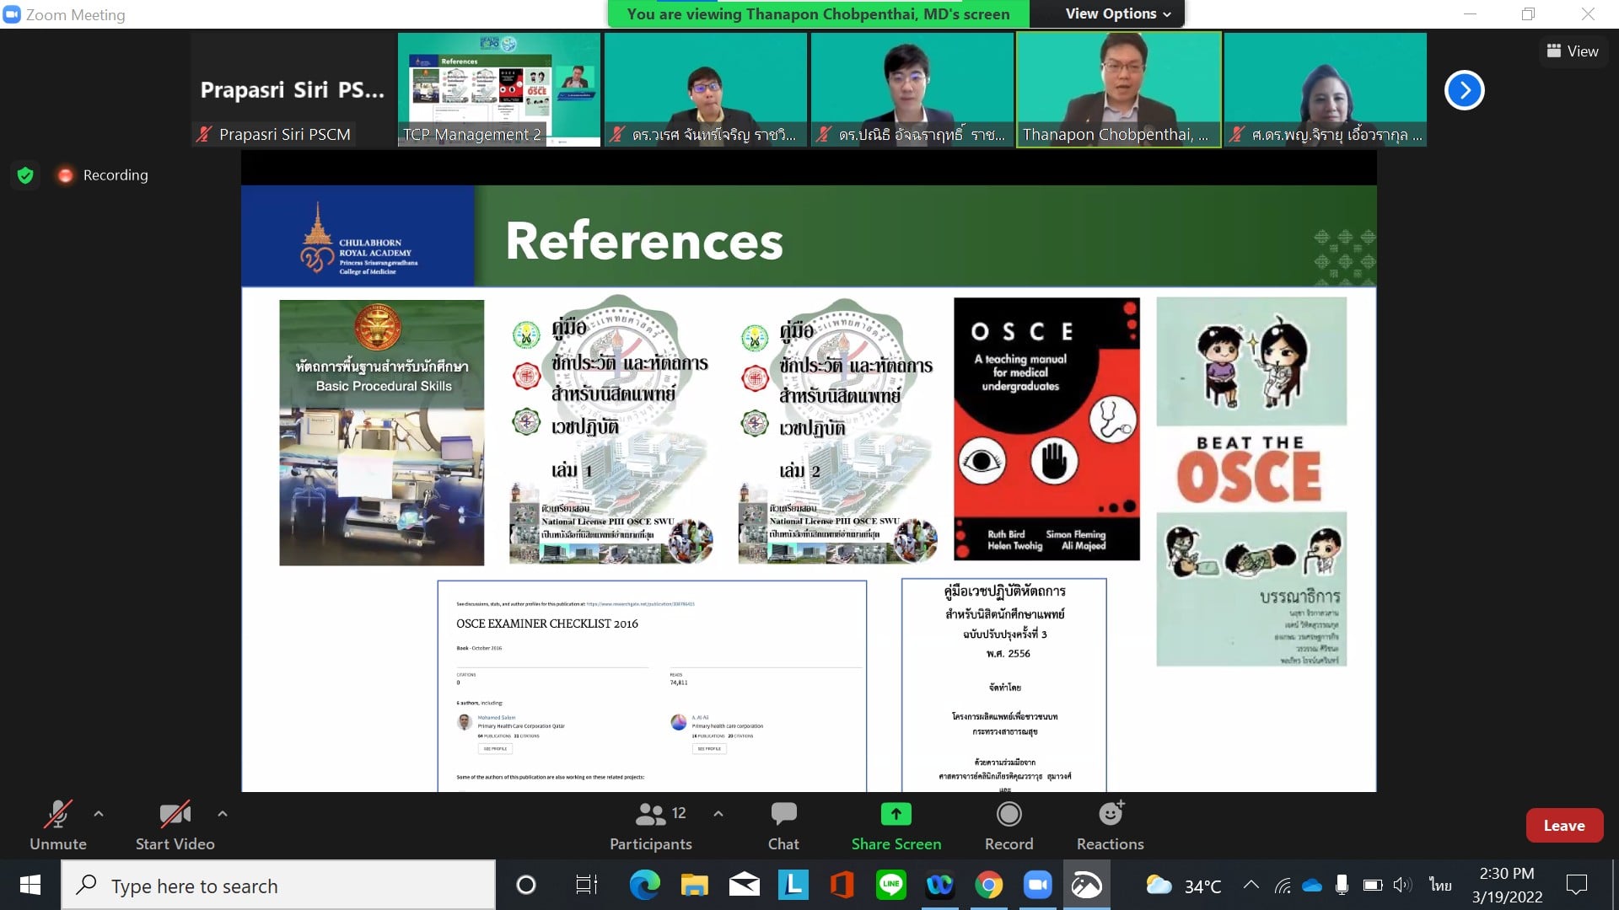Open LINE app from taskbar
The image size is (1619, 910).
[890, 885]
